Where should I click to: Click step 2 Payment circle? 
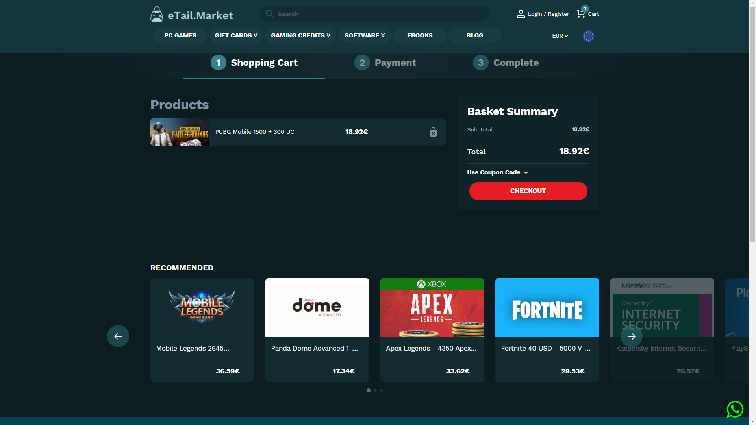[362, 63]
